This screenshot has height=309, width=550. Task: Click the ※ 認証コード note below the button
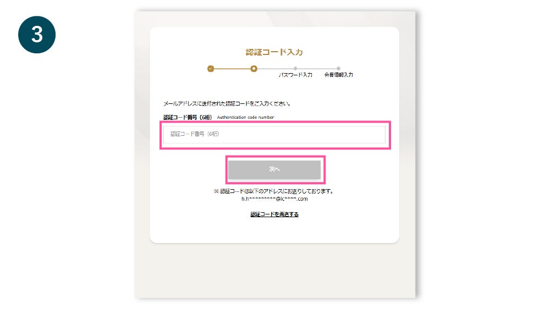[x=274, y=191]
